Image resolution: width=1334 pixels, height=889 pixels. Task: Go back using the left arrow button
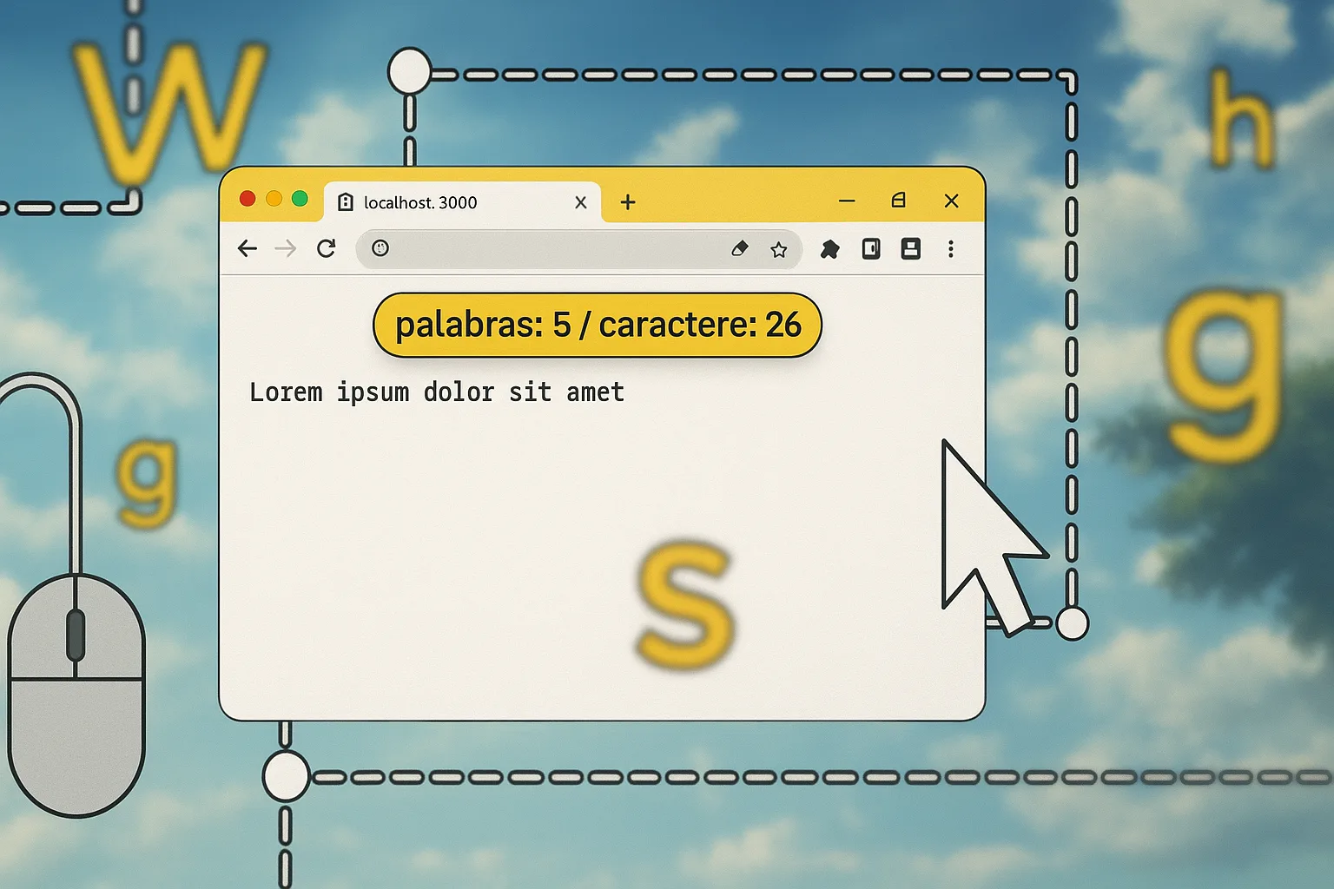[248, 249]
